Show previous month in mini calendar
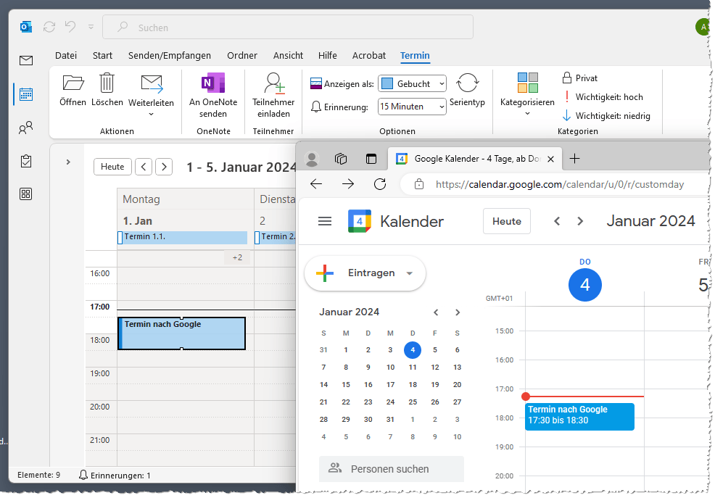Viewport: 715px width, 498px height. (436, 312)
